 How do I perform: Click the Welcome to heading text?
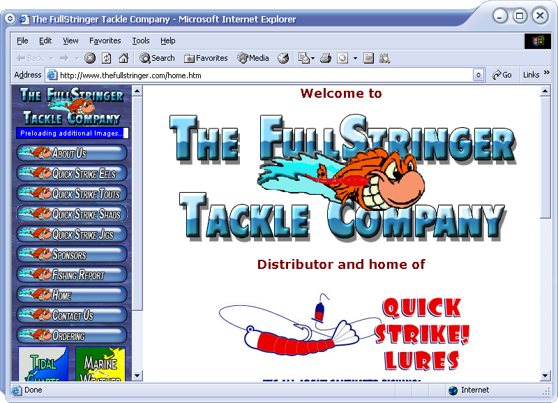pyautogui.click(x=341, y=94)
